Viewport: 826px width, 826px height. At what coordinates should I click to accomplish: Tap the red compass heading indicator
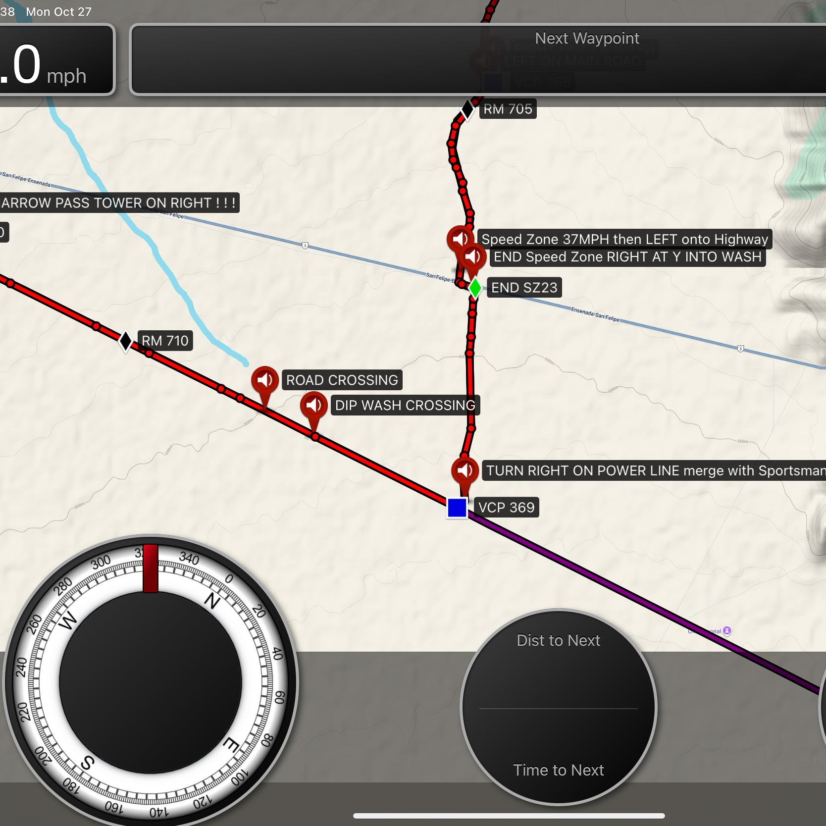point(150,568)
